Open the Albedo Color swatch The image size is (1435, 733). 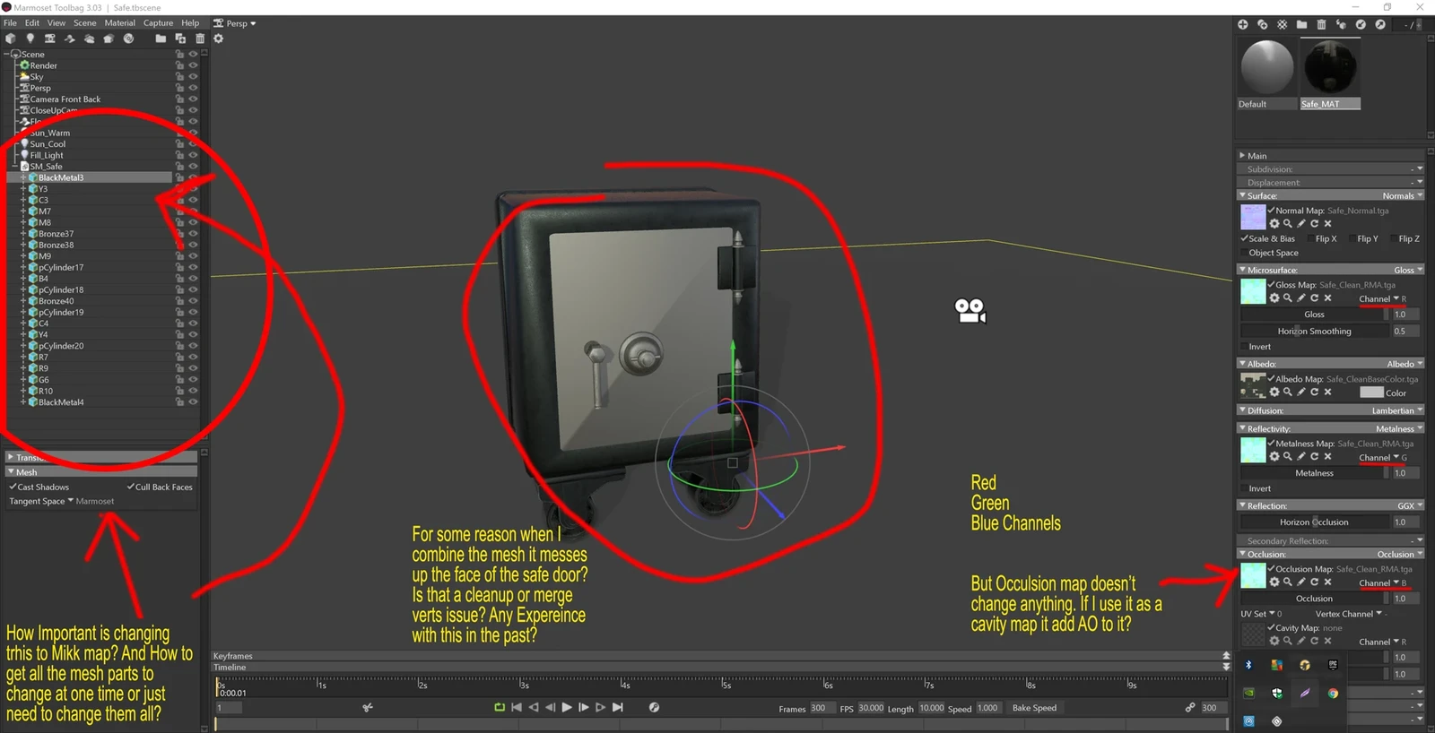[1371, 392]
